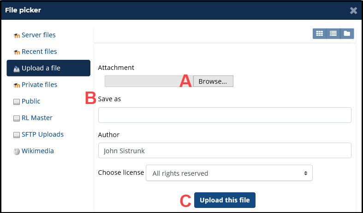Select Upload a file option
363x213 pixels.
41,68
